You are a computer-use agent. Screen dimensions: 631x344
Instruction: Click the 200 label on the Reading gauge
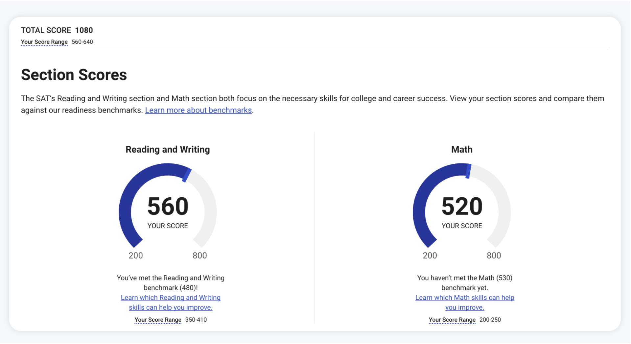point(135,255)
